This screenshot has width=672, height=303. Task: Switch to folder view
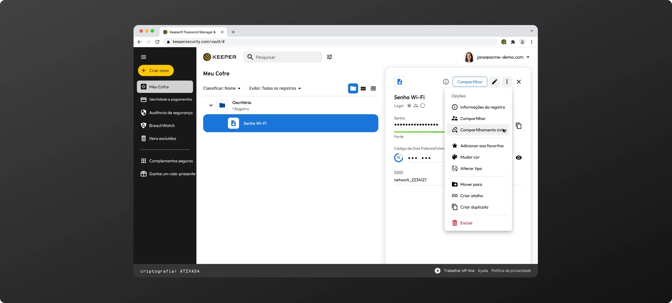click(353, 89)
